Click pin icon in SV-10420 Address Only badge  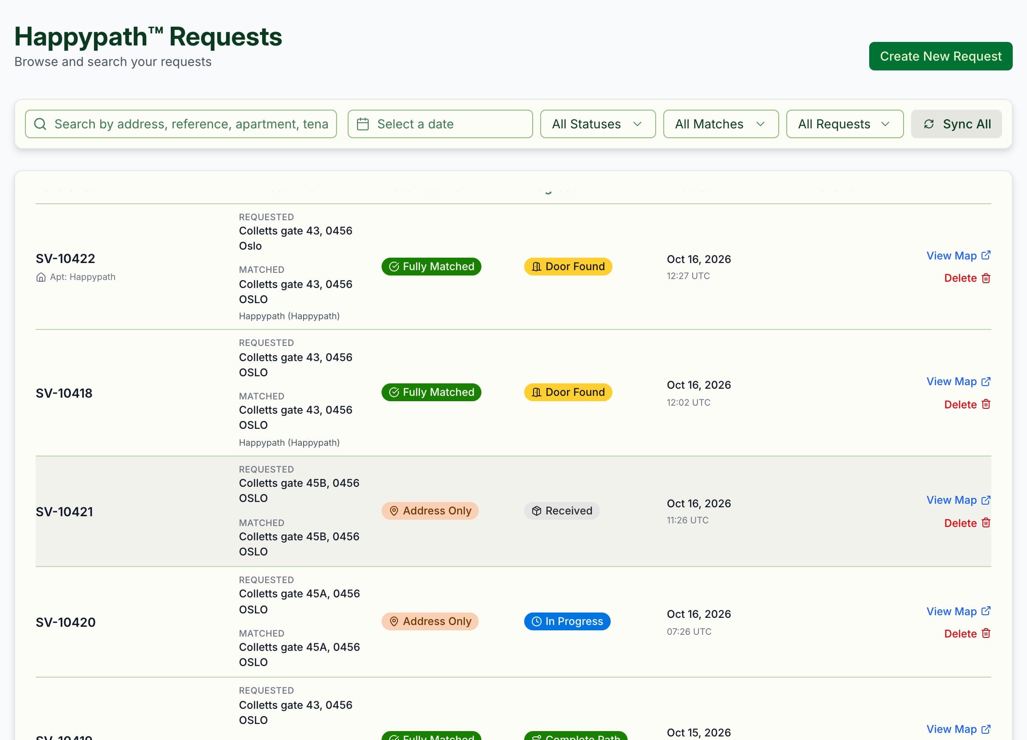[394, 621]
